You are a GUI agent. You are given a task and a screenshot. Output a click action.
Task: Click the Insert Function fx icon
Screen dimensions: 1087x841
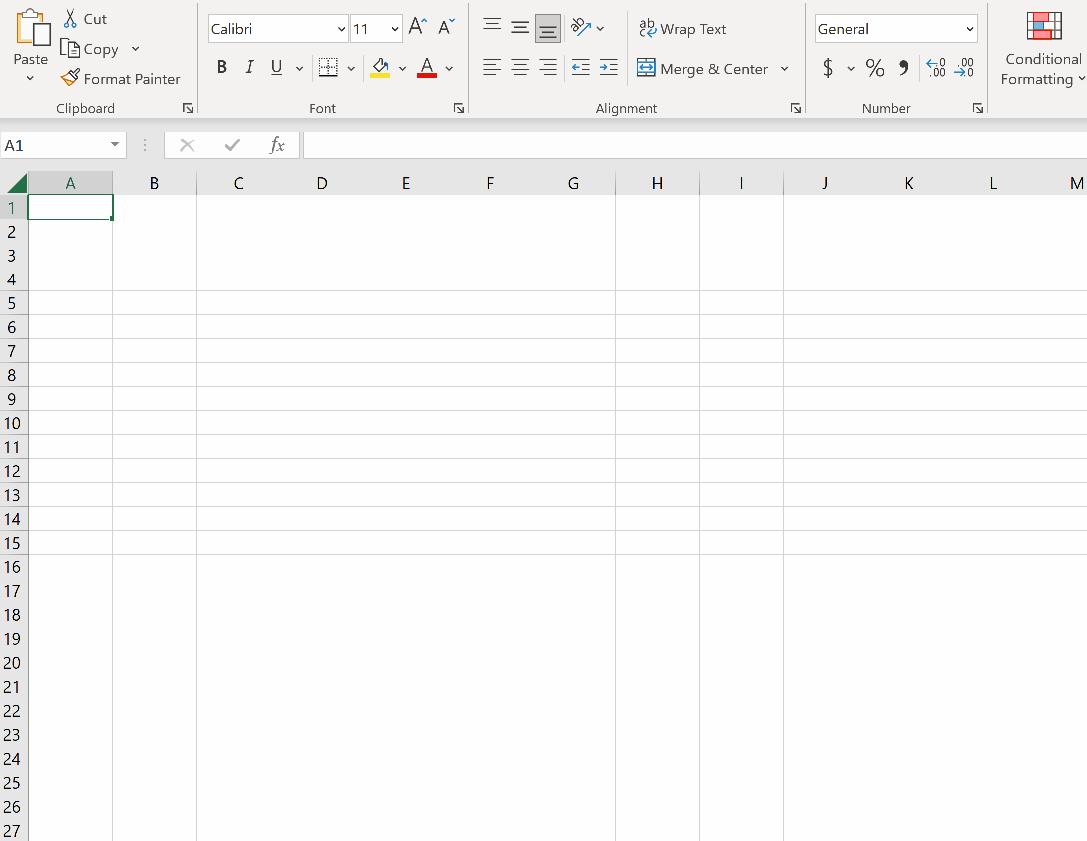click(277, 145)
